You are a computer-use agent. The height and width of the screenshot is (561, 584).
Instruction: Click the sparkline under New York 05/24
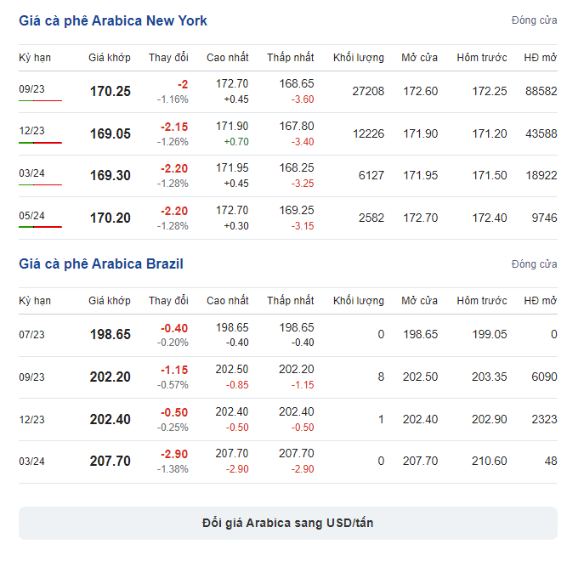pyautogui.click(x=40, y=227)
